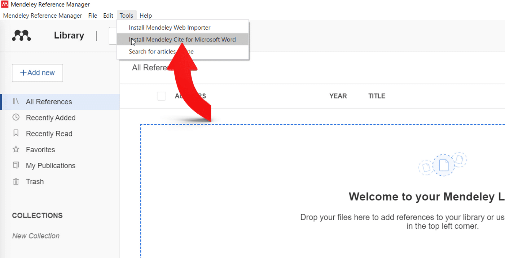Choose Install Mendeley Web Importer
Viewport: 505px width, 258px height.
(183, 27)
